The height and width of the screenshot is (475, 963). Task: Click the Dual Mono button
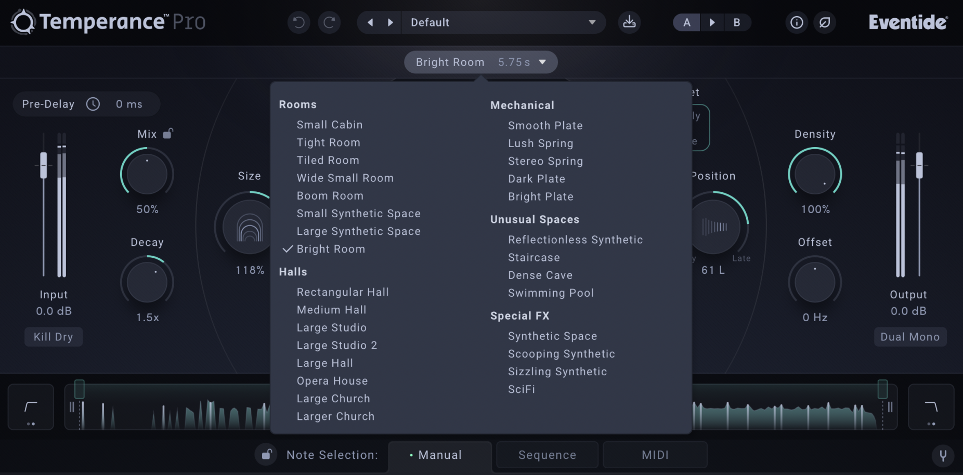pyautogui.click(x=909, y=337)
